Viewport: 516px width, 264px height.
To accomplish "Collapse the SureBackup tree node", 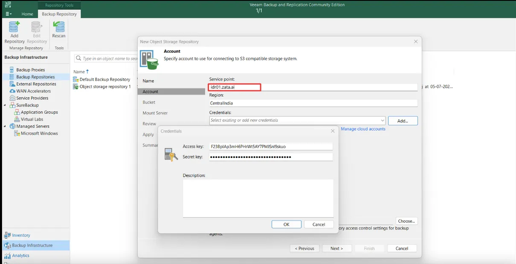I will (x=5, y=105).
